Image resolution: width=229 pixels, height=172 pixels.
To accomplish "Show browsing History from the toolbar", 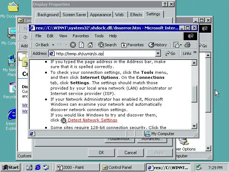I will (157, 45).
